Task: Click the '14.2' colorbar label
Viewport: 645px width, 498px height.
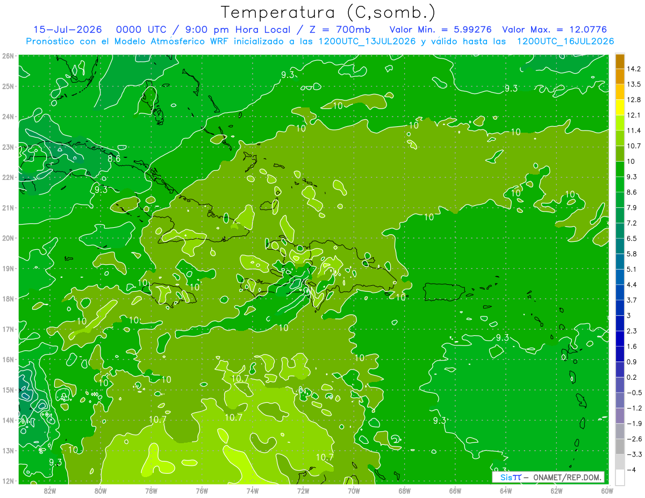Action: pyautogui.click(x=634, y=69)
